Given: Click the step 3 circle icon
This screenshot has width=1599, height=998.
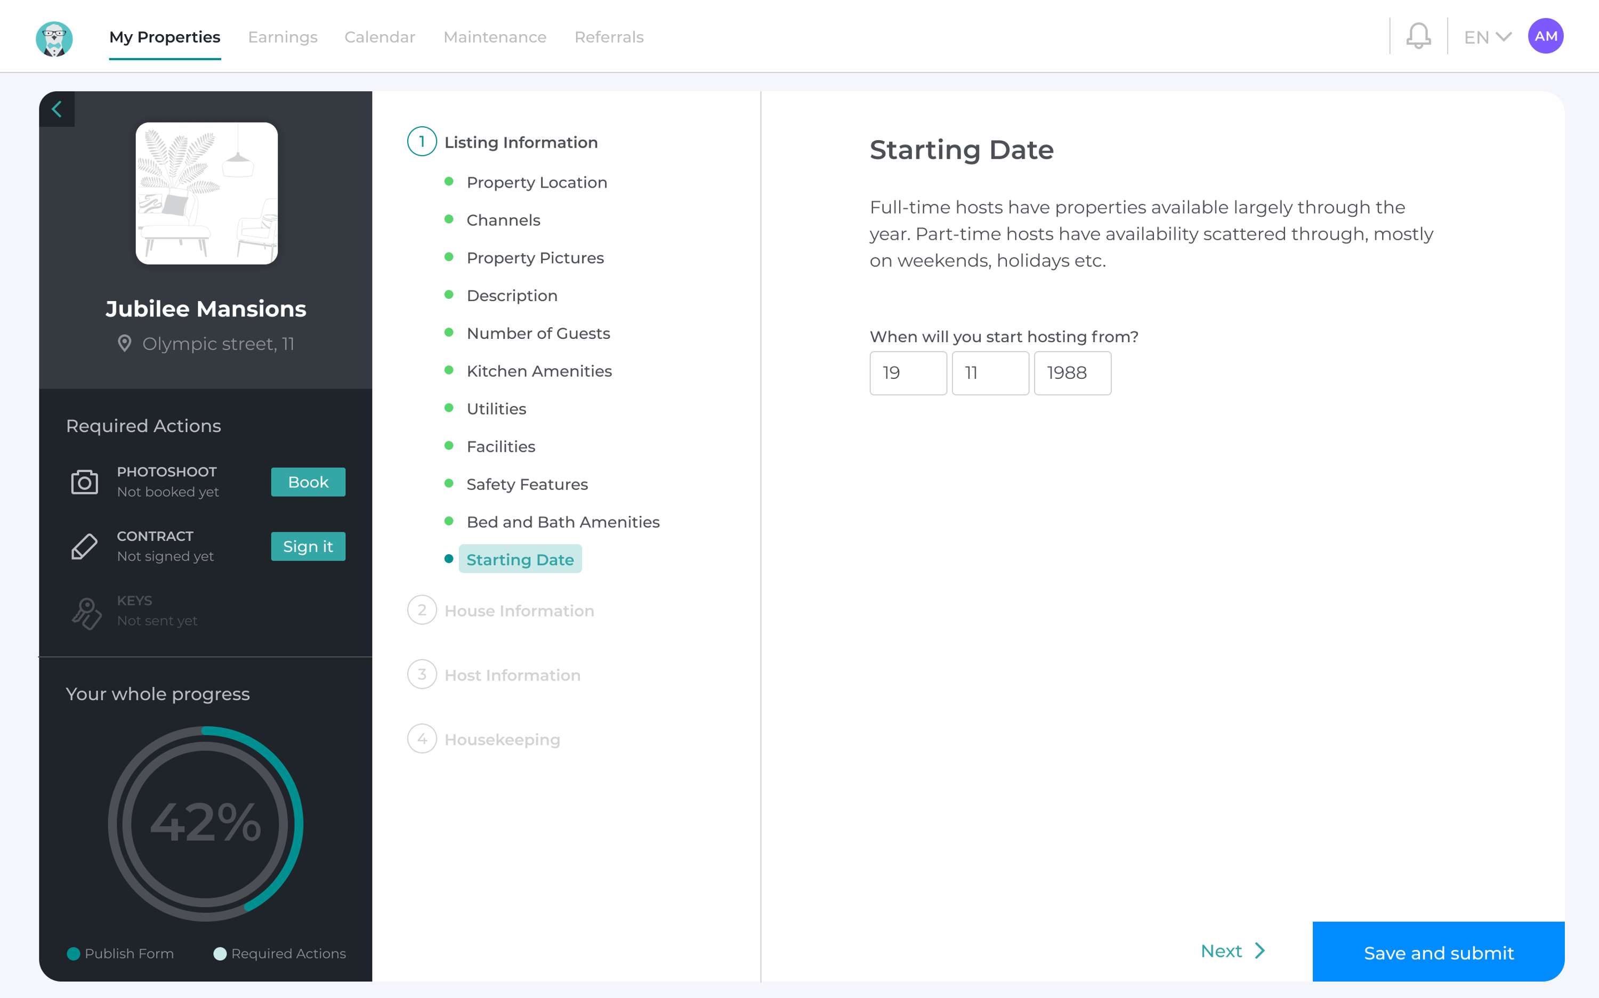Looking at the screenshot, I should tap(422, 674).
